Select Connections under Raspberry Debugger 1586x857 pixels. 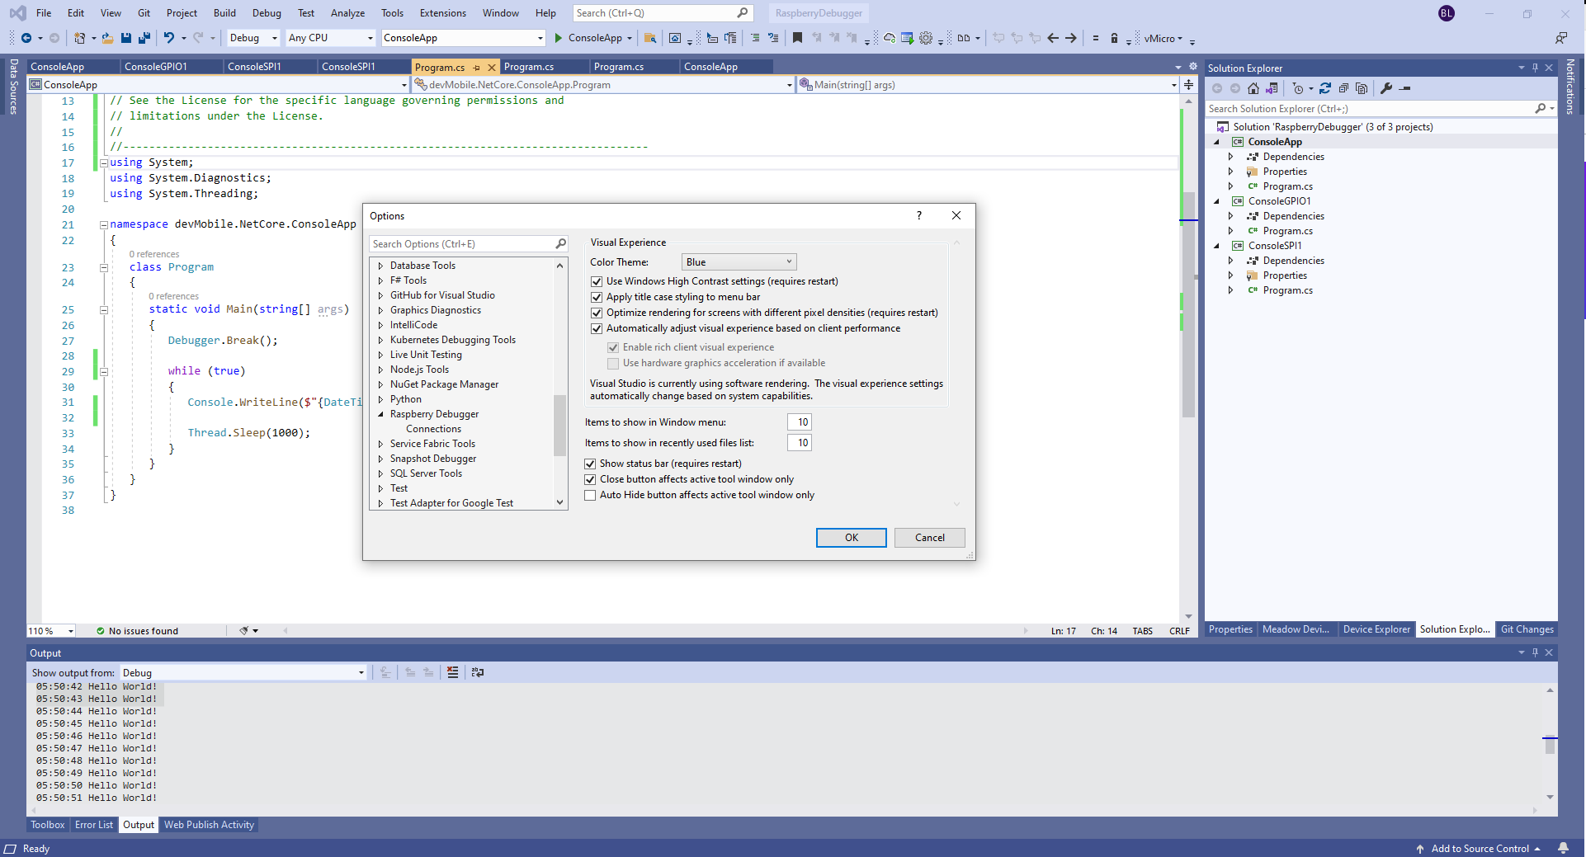(433, 429)
